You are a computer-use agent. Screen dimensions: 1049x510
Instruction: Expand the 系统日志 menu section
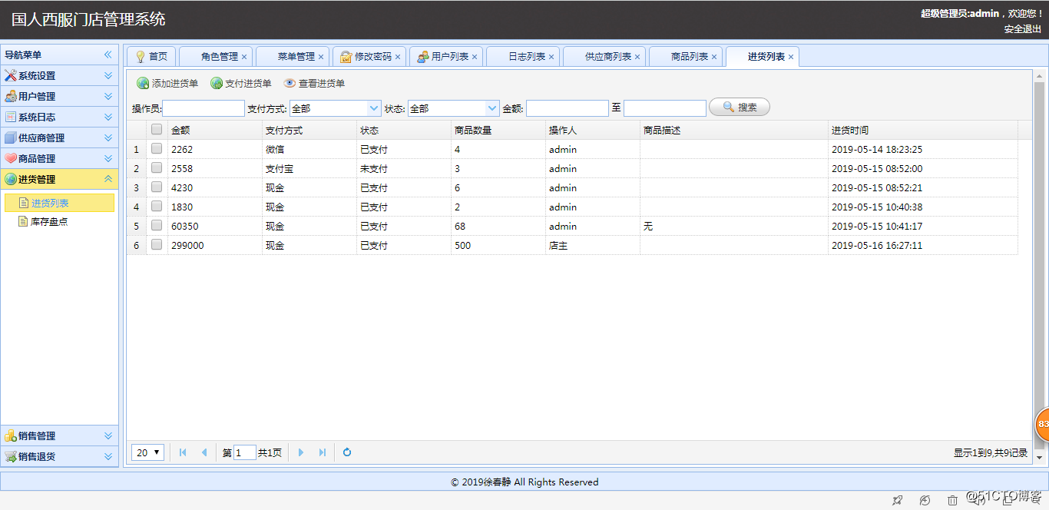[x=108, y=118]
